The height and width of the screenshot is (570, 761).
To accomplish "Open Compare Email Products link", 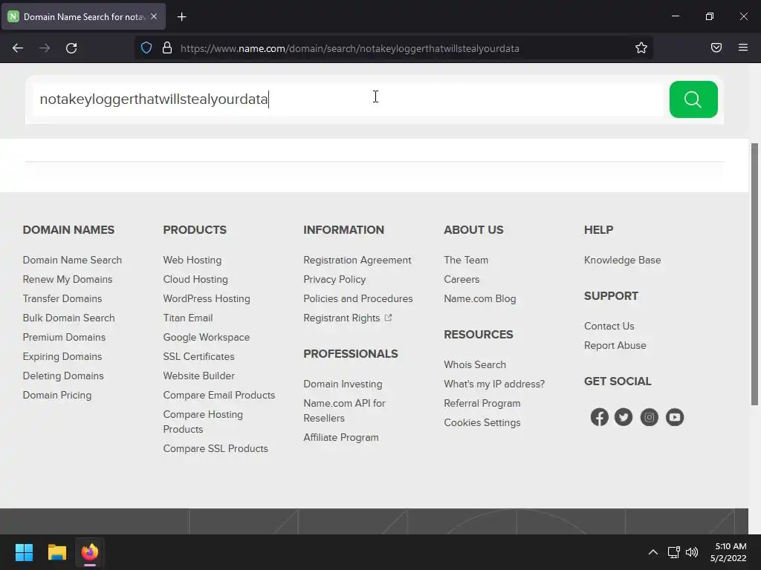I will pyautogui.click(x=219, y=395).
